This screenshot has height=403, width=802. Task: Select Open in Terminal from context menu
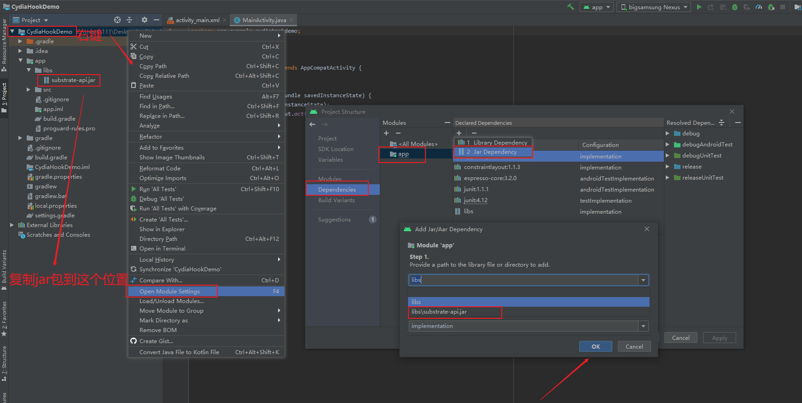(x=206, y=248)
